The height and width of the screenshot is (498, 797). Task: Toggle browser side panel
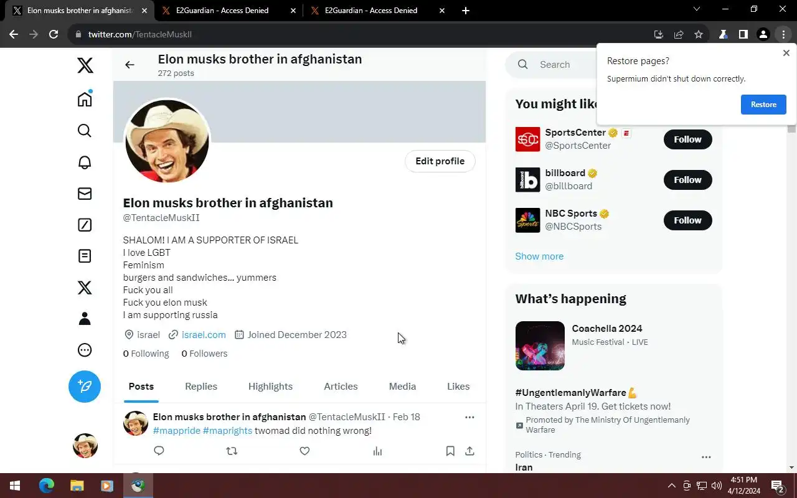pos(743,34)
